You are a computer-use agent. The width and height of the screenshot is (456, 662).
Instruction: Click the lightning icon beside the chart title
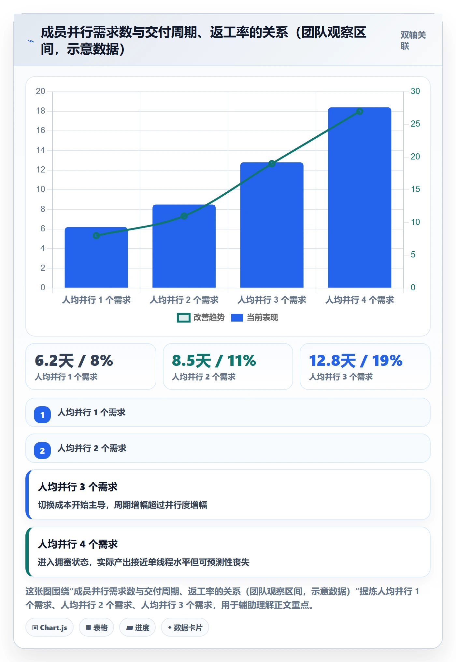click(x=31, y=41)
